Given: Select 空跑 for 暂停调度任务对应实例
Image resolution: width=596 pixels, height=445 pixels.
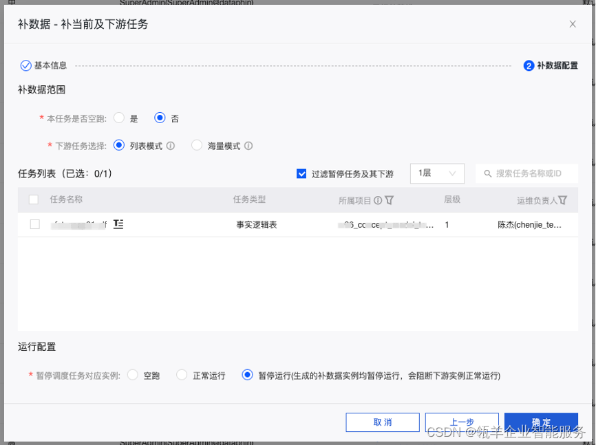Looking at the screenshot, I should point(133,375).
